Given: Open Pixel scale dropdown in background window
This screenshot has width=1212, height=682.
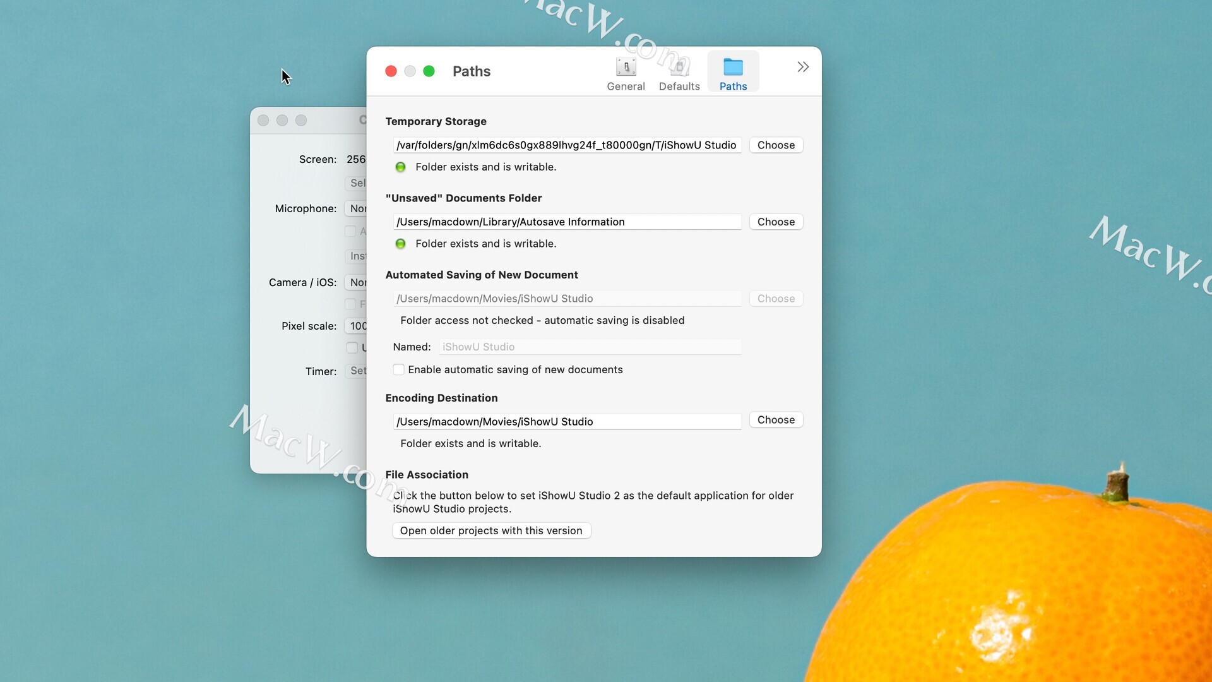Looking at the screenshot, I should pyautogui.click(x=356, y=326).
